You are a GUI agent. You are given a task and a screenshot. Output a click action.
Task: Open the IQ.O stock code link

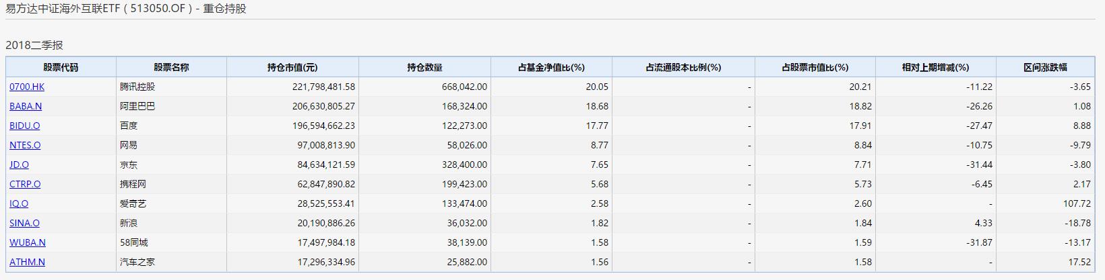pyautogui.click(x=19, y=203)
